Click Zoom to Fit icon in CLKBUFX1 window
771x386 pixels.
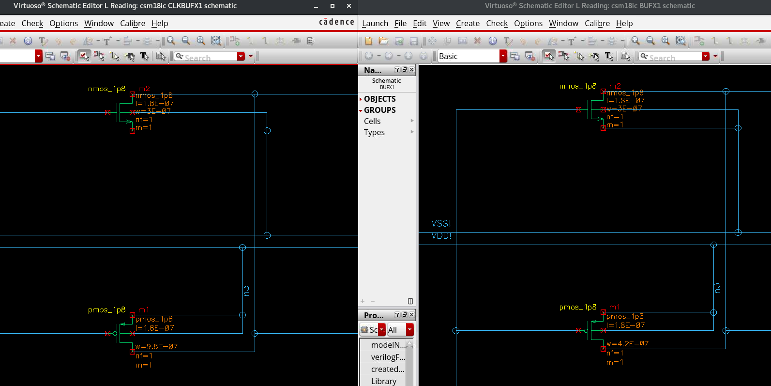click(x=201, y=41)
